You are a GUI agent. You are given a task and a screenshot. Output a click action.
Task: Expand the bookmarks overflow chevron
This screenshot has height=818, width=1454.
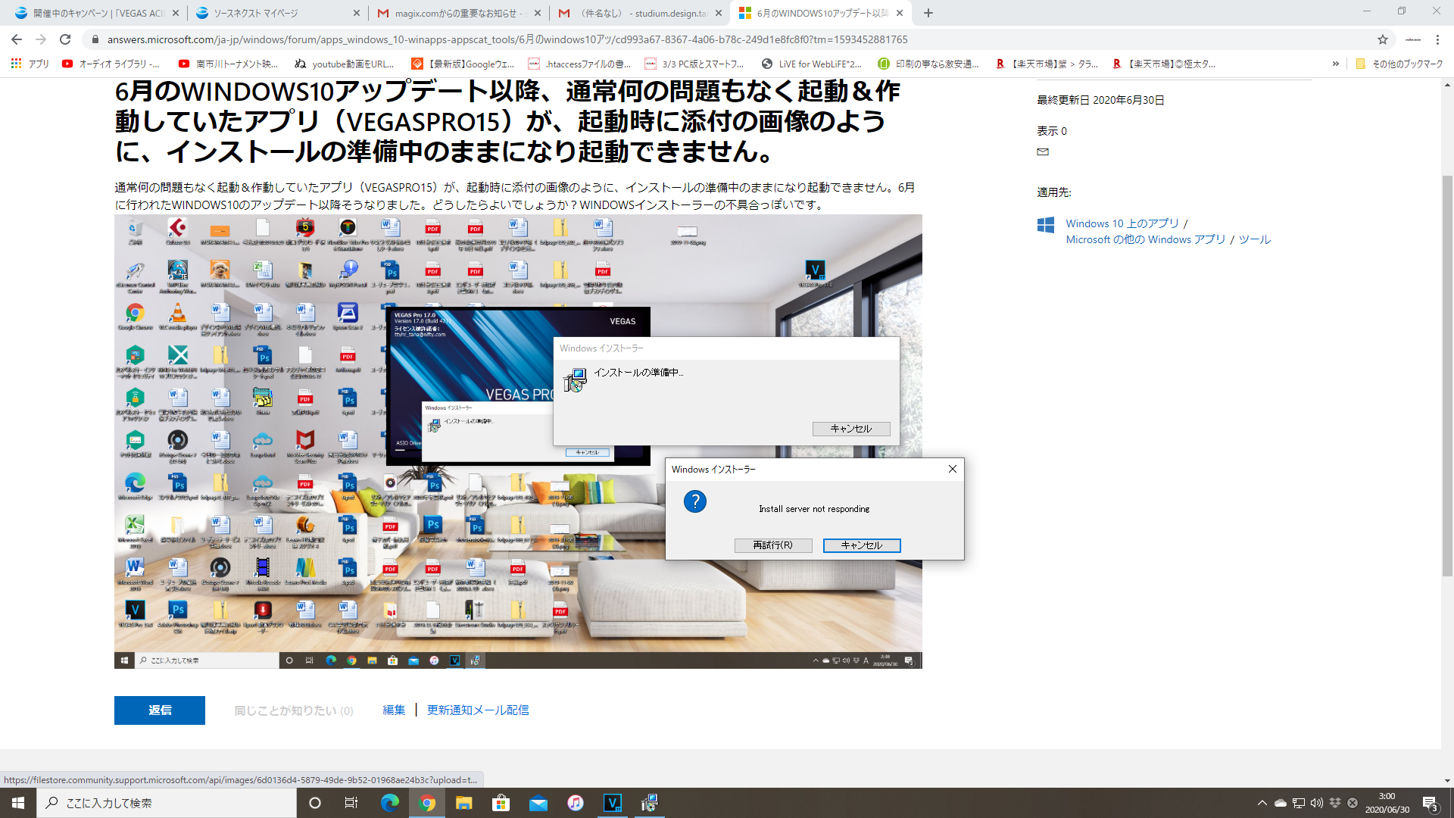1335,64
